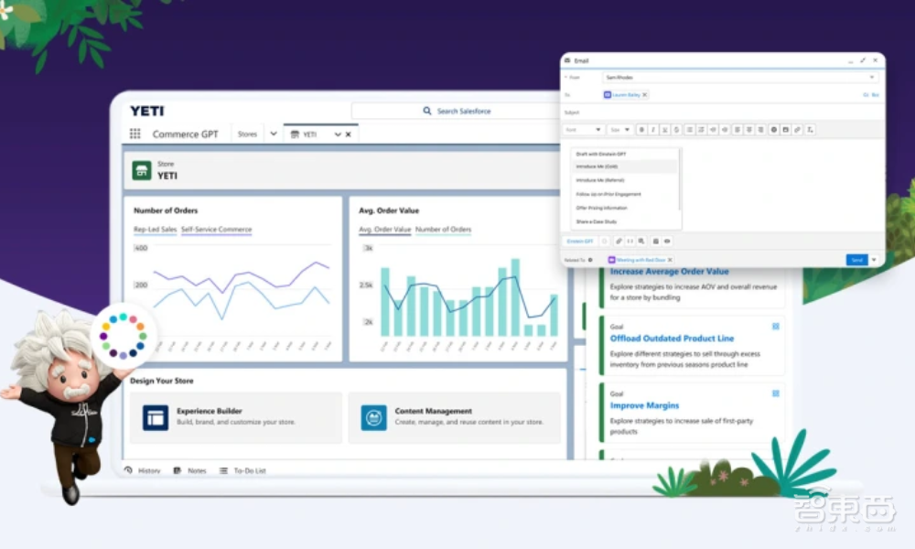The image size is (915, 549).
Task: Open the Font dropdown in the email composer
Action: point(586,129)
